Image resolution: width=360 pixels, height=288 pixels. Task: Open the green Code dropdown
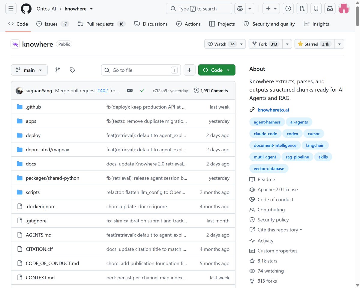coord(217,70)
